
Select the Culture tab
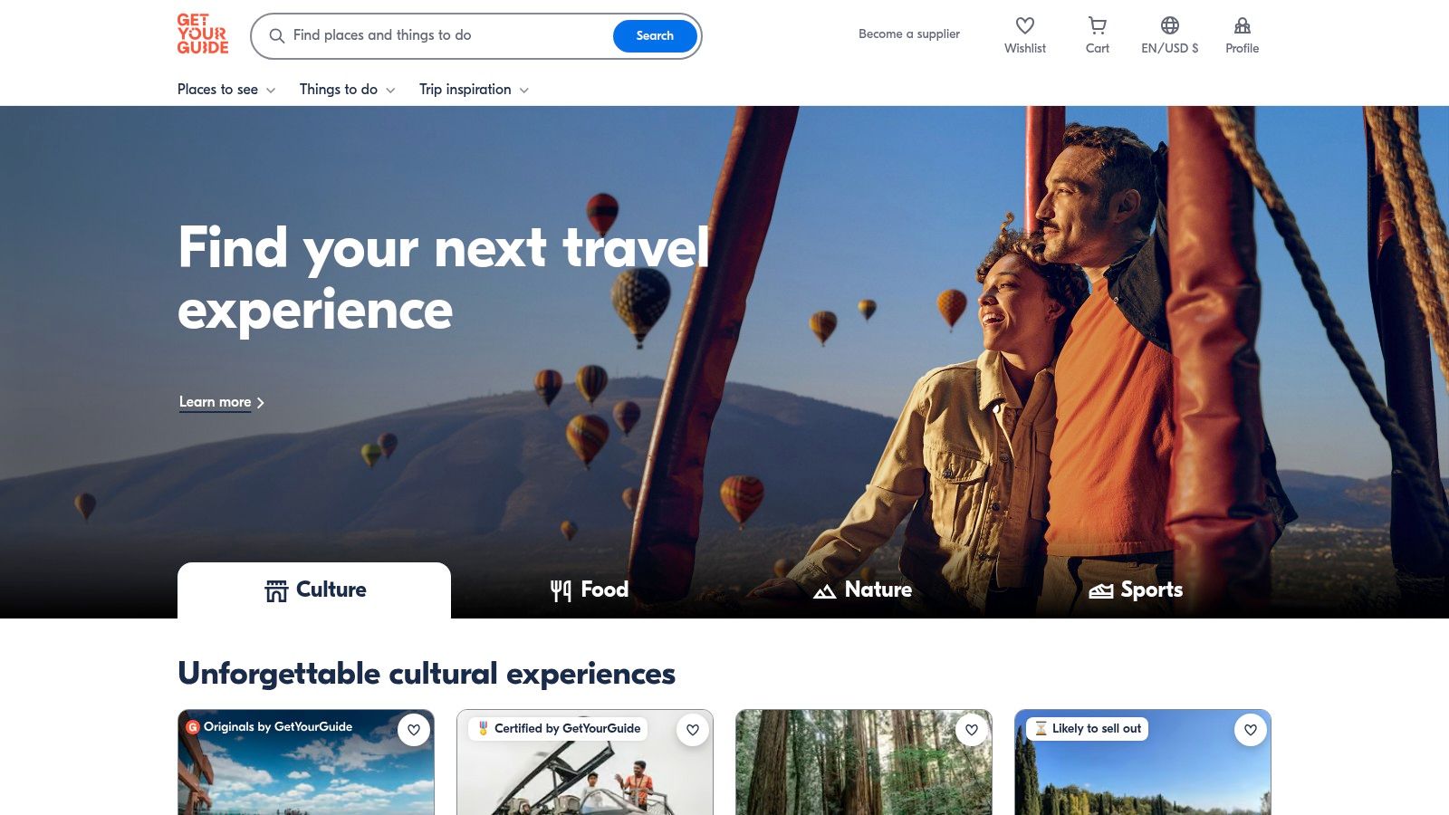pyautogui.click(x=314, y=590)
